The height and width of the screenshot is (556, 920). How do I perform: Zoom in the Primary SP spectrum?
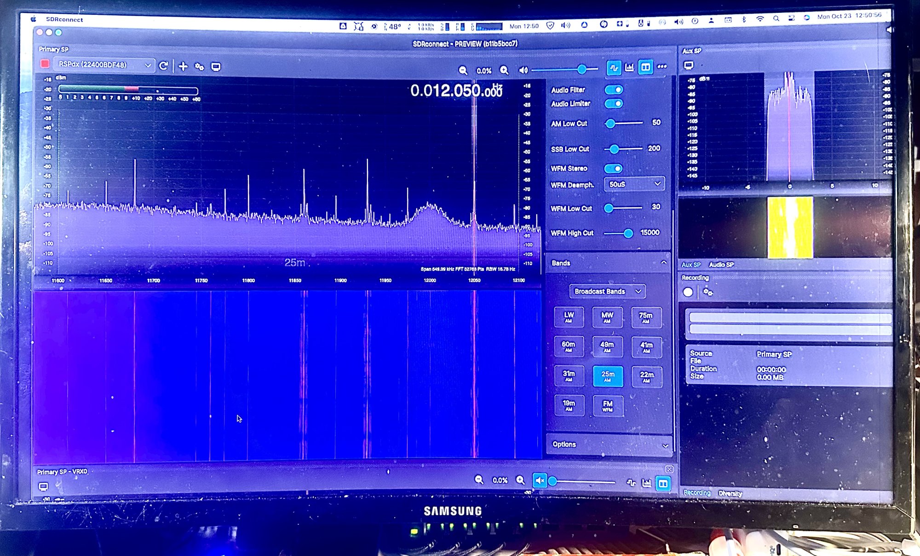click(504, 70)
